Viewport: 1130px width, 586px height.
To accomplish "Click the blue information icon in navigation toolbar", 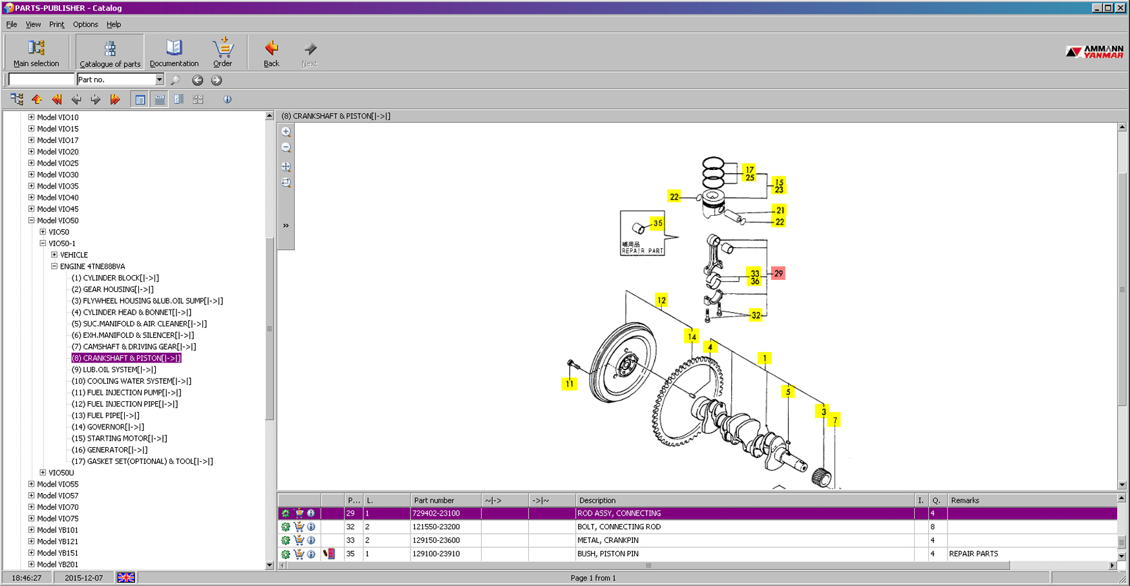I will tap(227, 99).
